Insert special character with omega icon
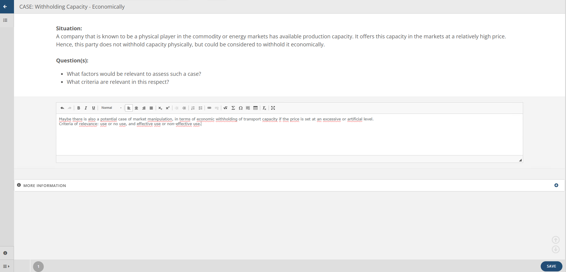Viewport: 566px width, 272px height. (x=241, y=108)
